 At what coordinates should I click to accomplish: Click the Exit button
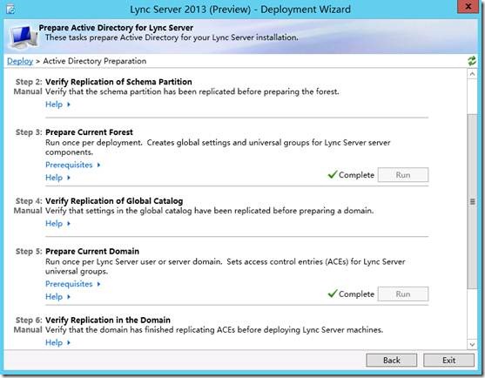click(x=448, y=360)
